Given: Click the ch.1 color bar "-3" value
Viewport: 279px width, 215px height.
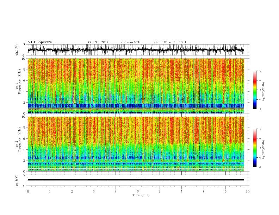Looking at the screenshot, I should point(260,71).
